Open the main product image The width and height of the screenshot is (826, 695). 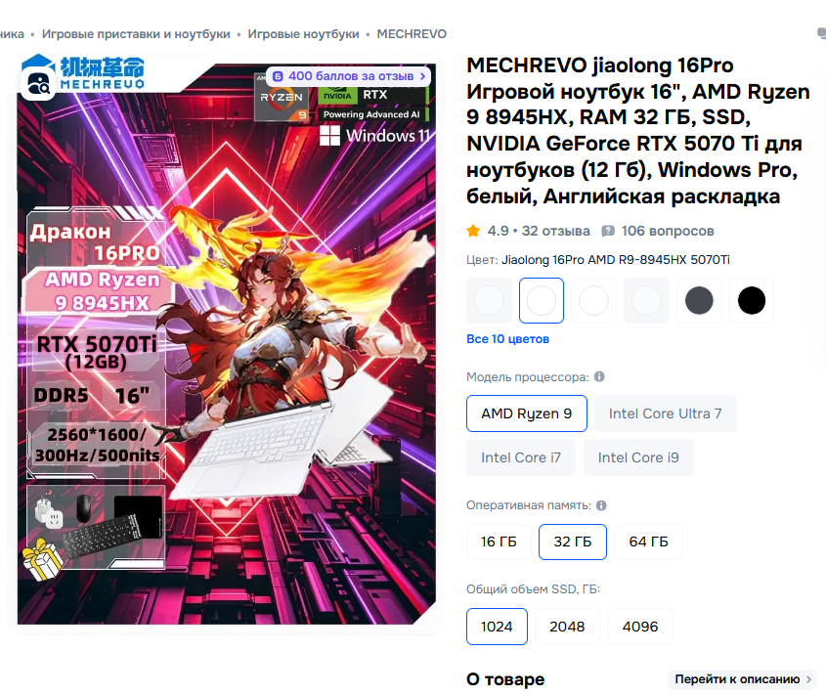tap(227, 343)
